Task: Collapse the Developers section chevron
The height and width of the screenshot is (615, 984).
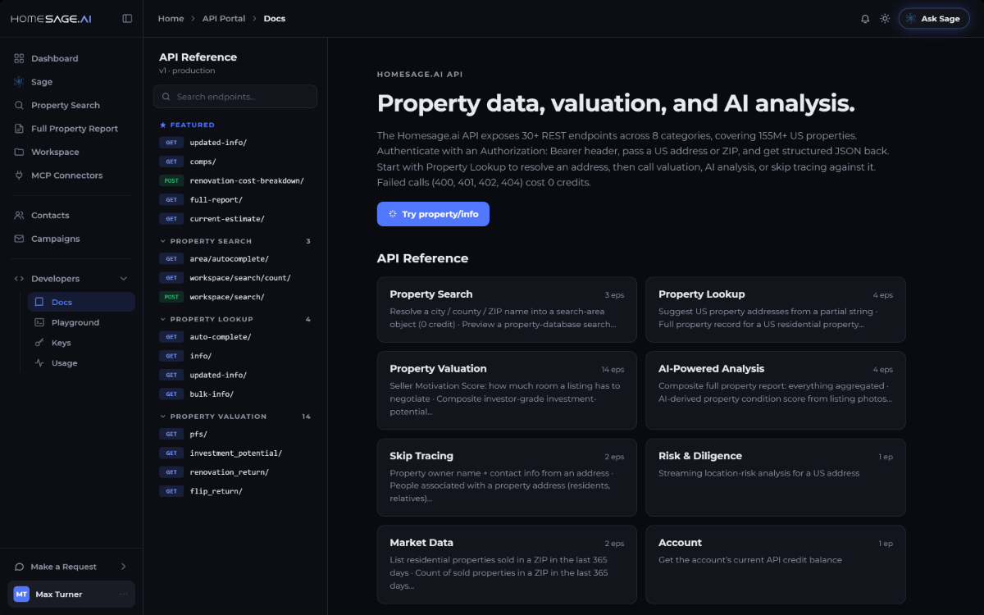Action: pos(124,279)
